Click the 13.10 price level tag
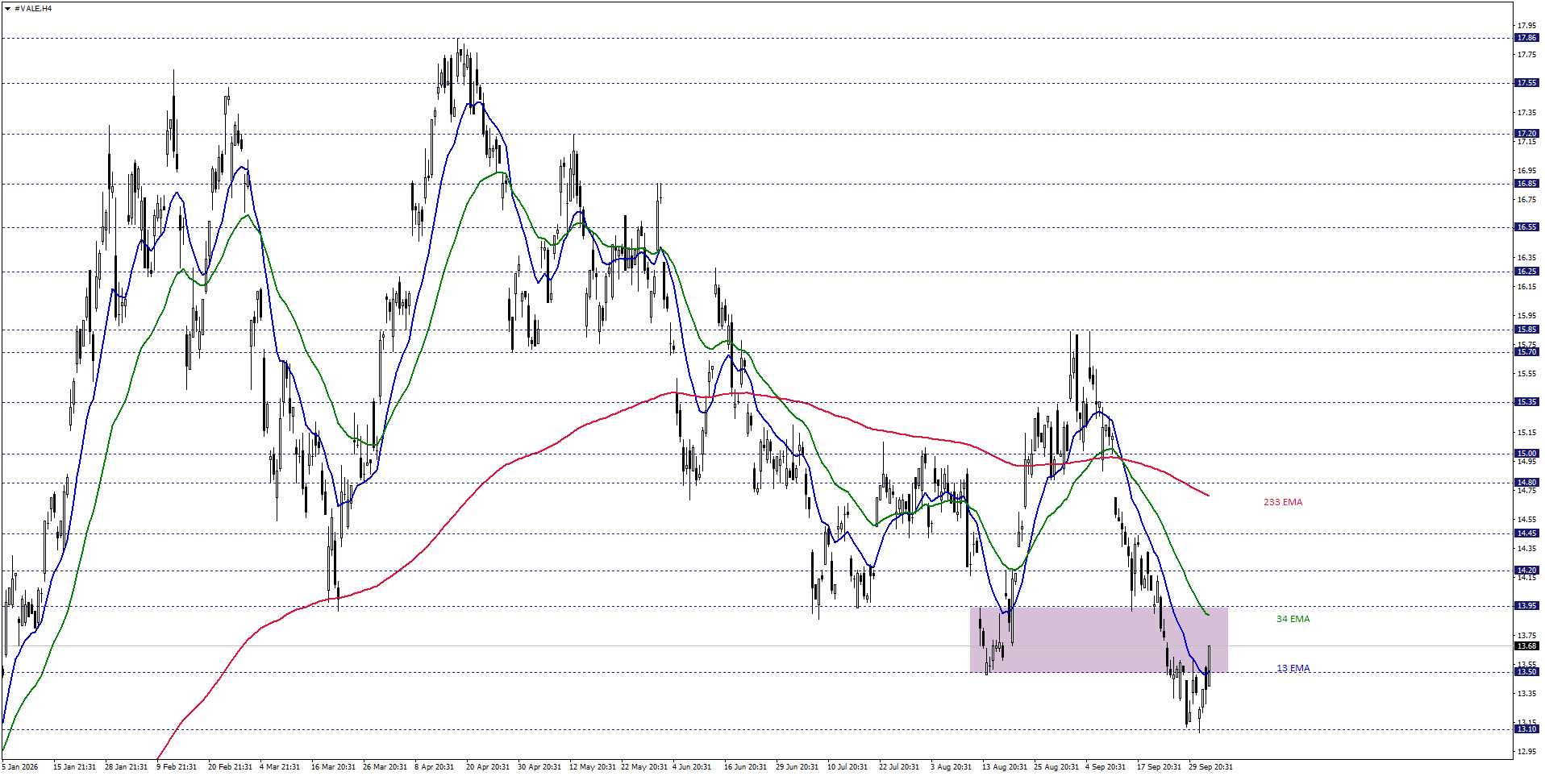 point(1526,729)
